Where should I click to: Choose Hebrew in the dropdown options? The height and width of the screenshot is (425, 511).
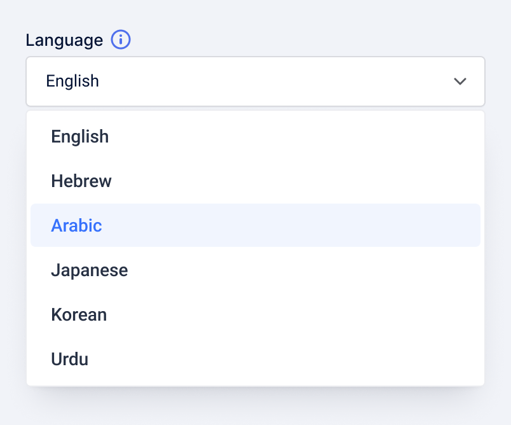click(x=81, y=181)
